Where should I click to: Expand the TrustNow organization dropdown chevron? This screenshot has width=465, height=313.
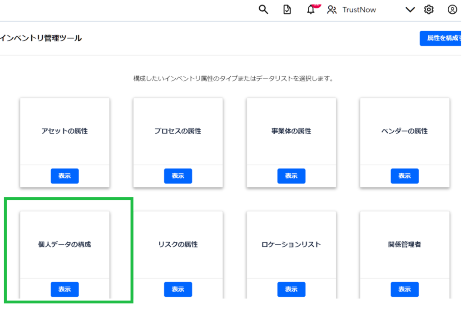410,10
